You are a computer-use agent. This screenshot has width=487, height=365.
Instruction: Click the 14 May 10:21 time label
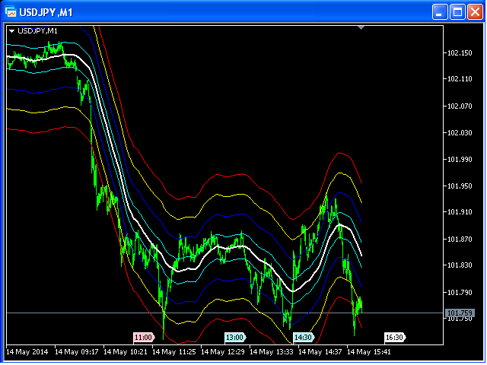pos(125,352)
